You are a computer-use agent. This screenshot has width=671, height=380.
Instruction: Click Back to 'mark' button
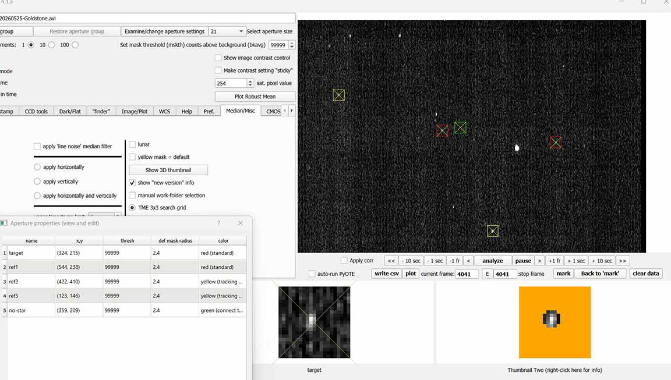pyautogui.click(x=600, y=274)
